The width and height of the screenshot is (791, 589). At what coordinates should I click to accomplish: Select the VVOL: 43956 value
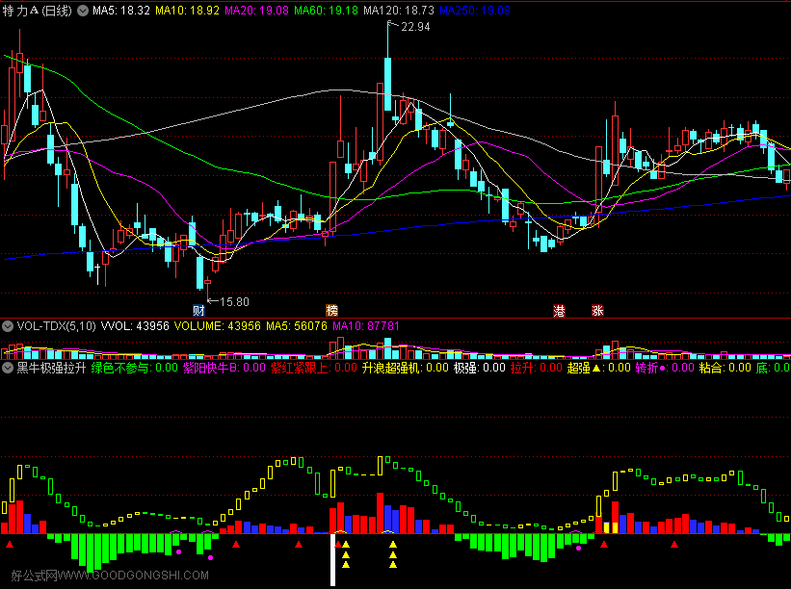coord(135,326)
